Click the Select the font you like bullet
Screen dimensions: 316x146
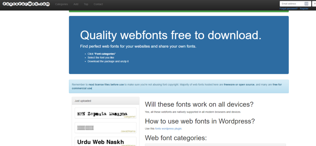point(101,58)
